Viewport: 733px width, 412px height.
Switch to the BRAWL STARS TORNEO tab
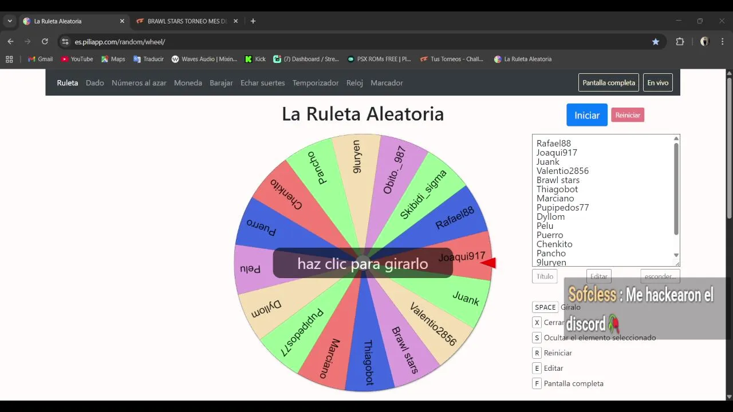tap(187, 21)
